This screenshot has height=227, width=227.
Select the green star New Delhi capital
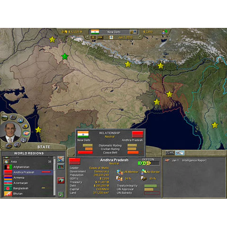click(65, 56)
